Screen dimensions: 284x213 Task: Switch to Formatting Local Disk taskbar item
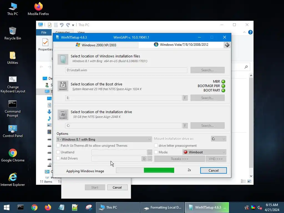162,207
